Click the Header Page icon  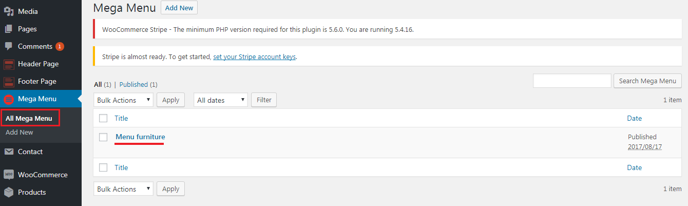(9, 64)
